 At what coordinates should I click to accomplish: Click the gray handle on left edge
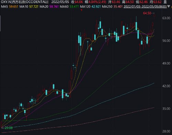coord(0,23)
